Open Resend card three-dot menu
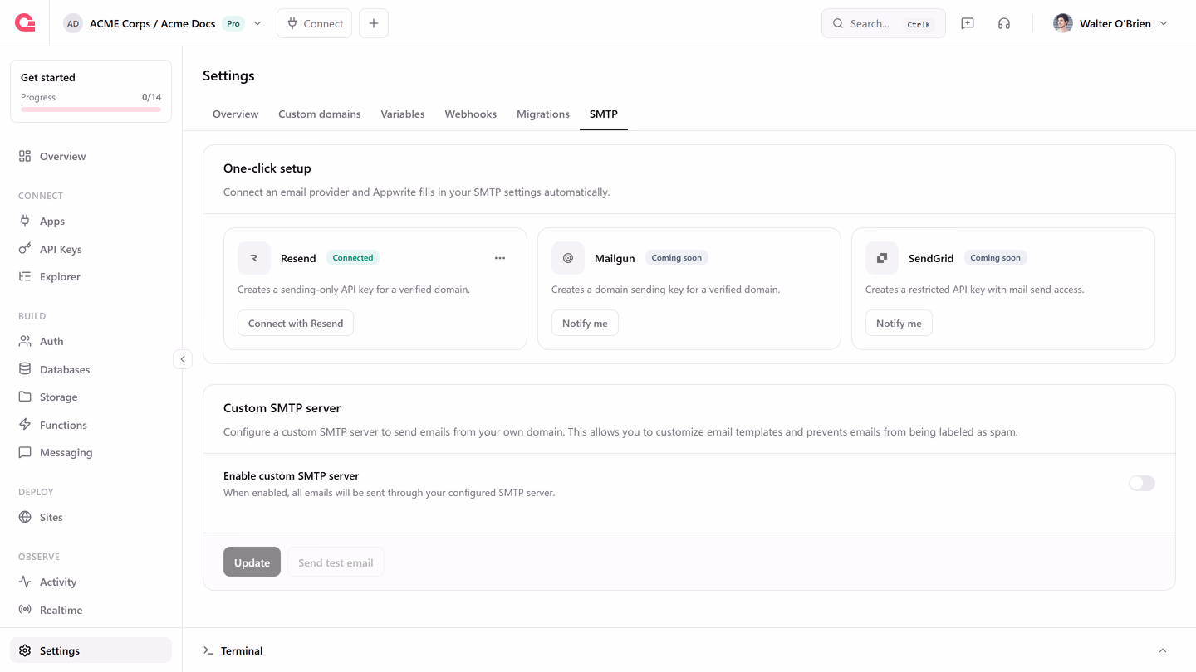This screenshot has width=1196, height=672. [x=500, y=258]
